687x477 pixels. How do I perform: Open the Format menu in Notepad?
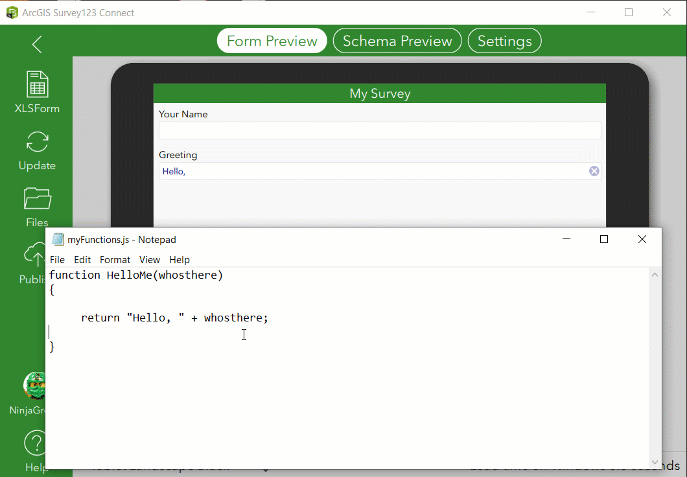pos(115,259)
